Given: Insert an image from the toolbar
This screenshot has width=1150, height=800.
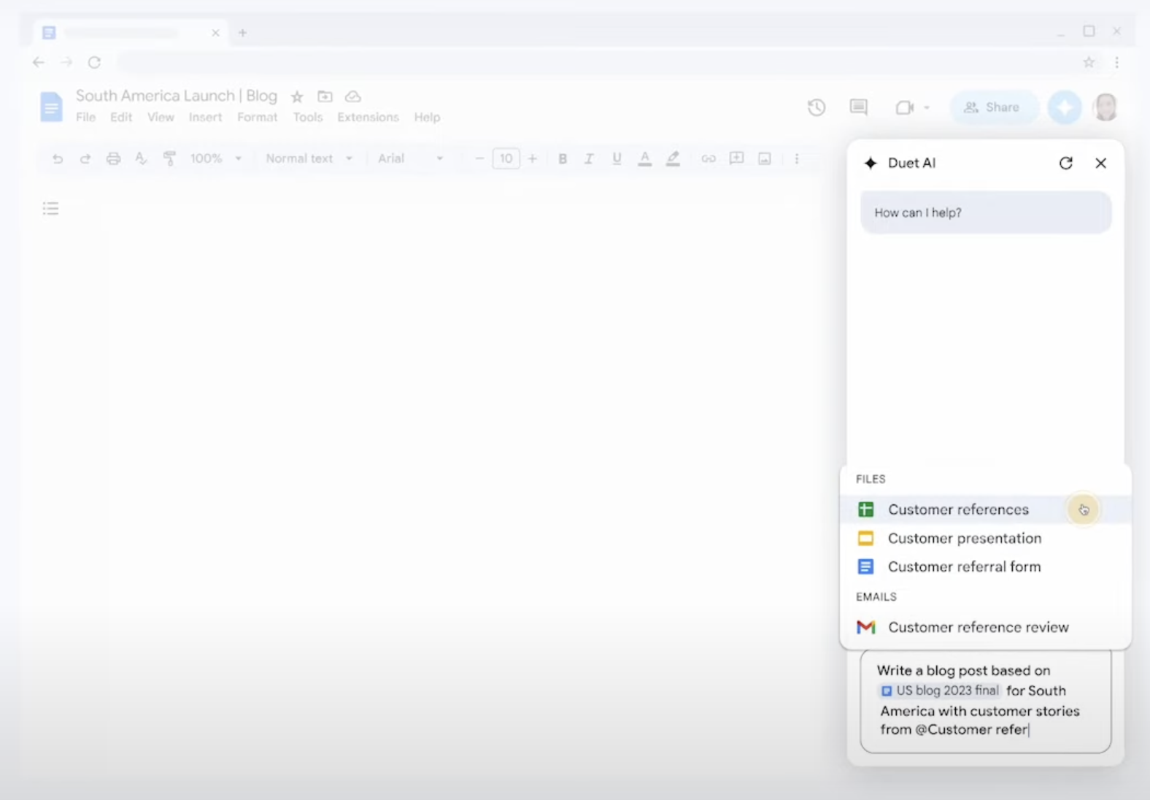Looking at the screenshot, I should [764, 158].
